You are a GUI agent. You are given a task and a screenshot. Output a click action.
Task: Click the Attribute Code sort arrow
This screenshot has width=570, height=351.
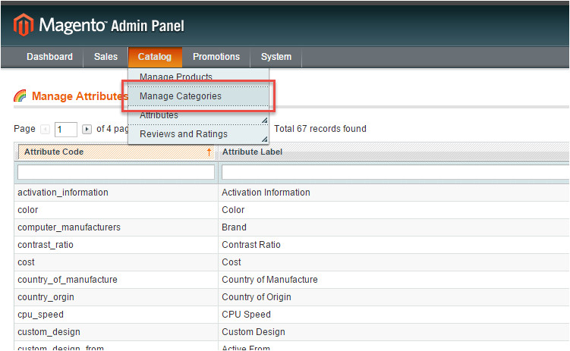pyautogui.click(x=209, y=152)
